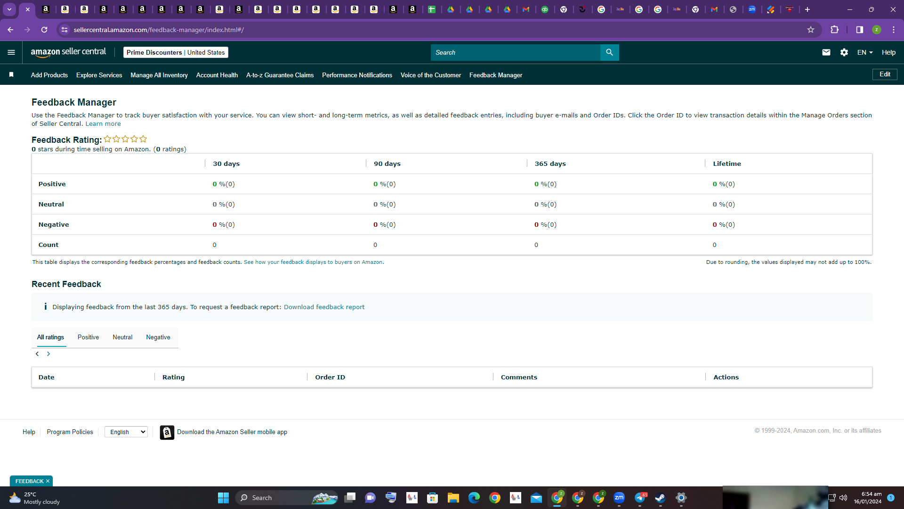Screen dimensions: 904x509
Task: Open the Help link in the top header
Action: click(888, 52)
